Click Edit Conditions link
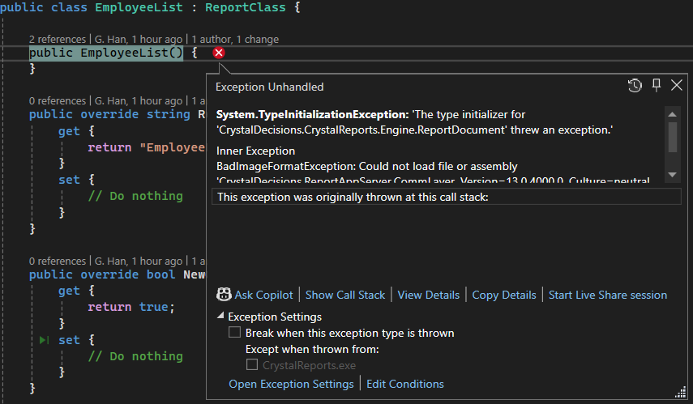693x404 pixels. click(x=405, y=384)
